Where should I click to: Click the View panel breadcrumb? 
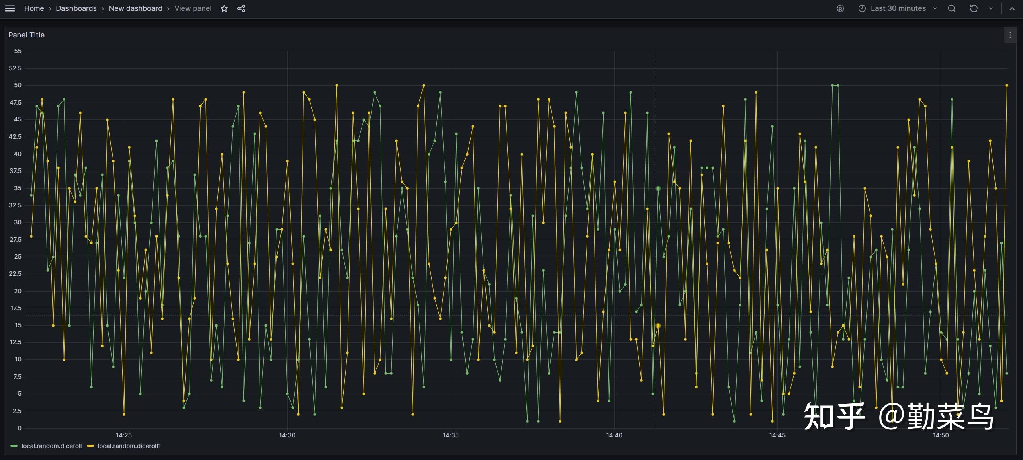193,8
